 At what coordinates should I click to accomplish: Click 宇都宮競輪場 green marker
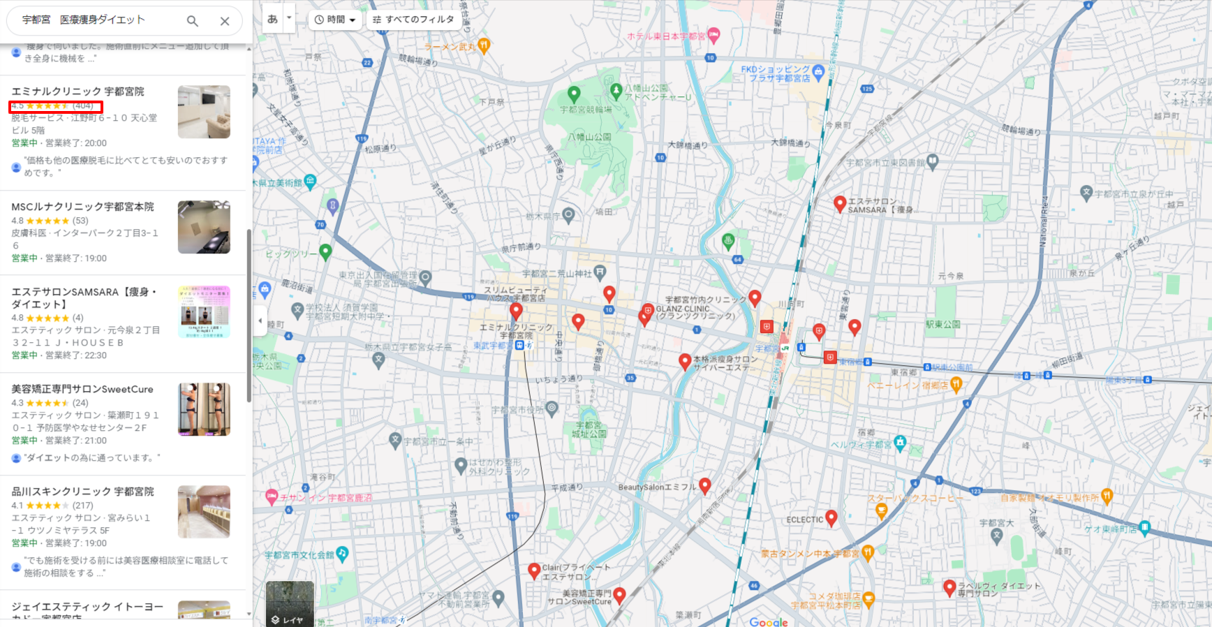pyautogui.click(x=574, y=94)
